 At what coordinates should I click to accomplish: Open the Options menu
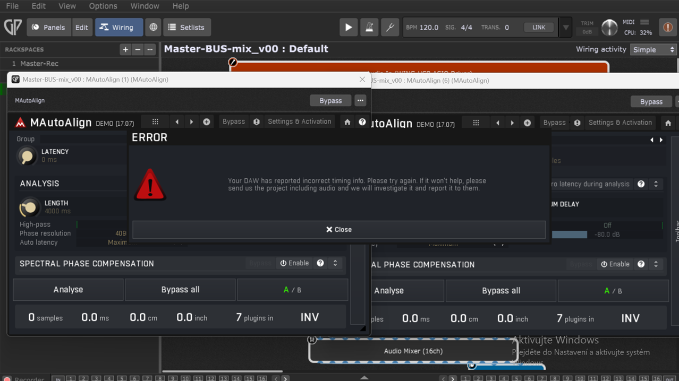point(103,6)
